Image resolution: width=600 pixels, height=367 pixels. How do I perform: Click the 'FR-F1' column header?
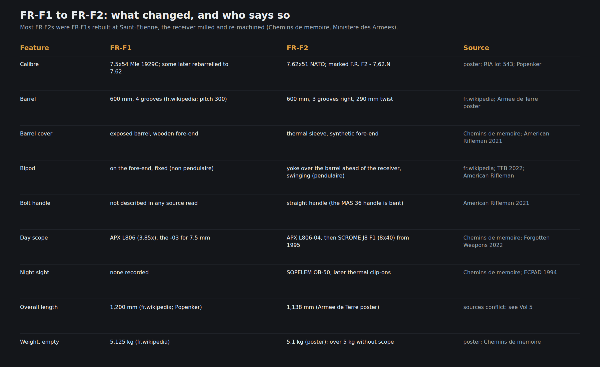121,48
